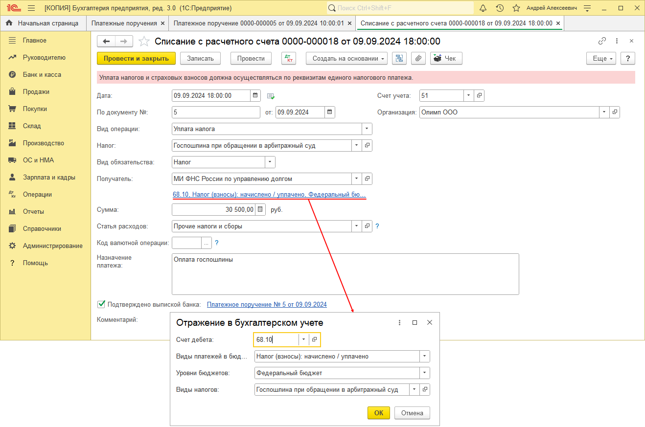Open the calculator in the Сумма field

[260, 209]
